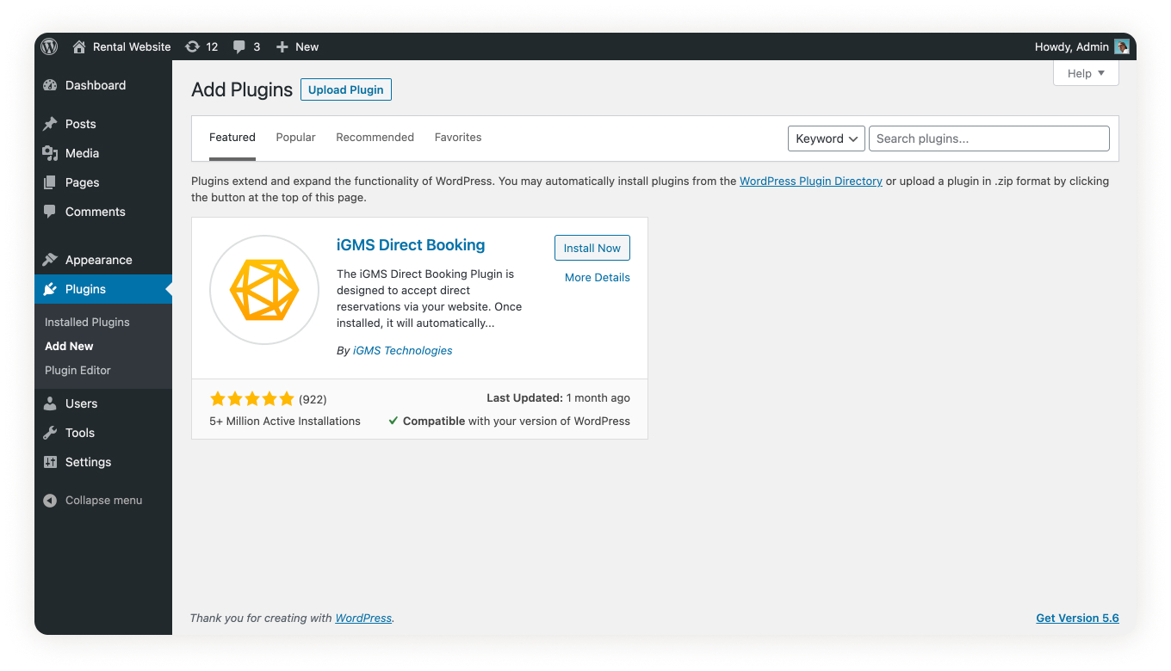
Task: Open the WordPress Plugin Directory link
Action: (x=811, y=182)
